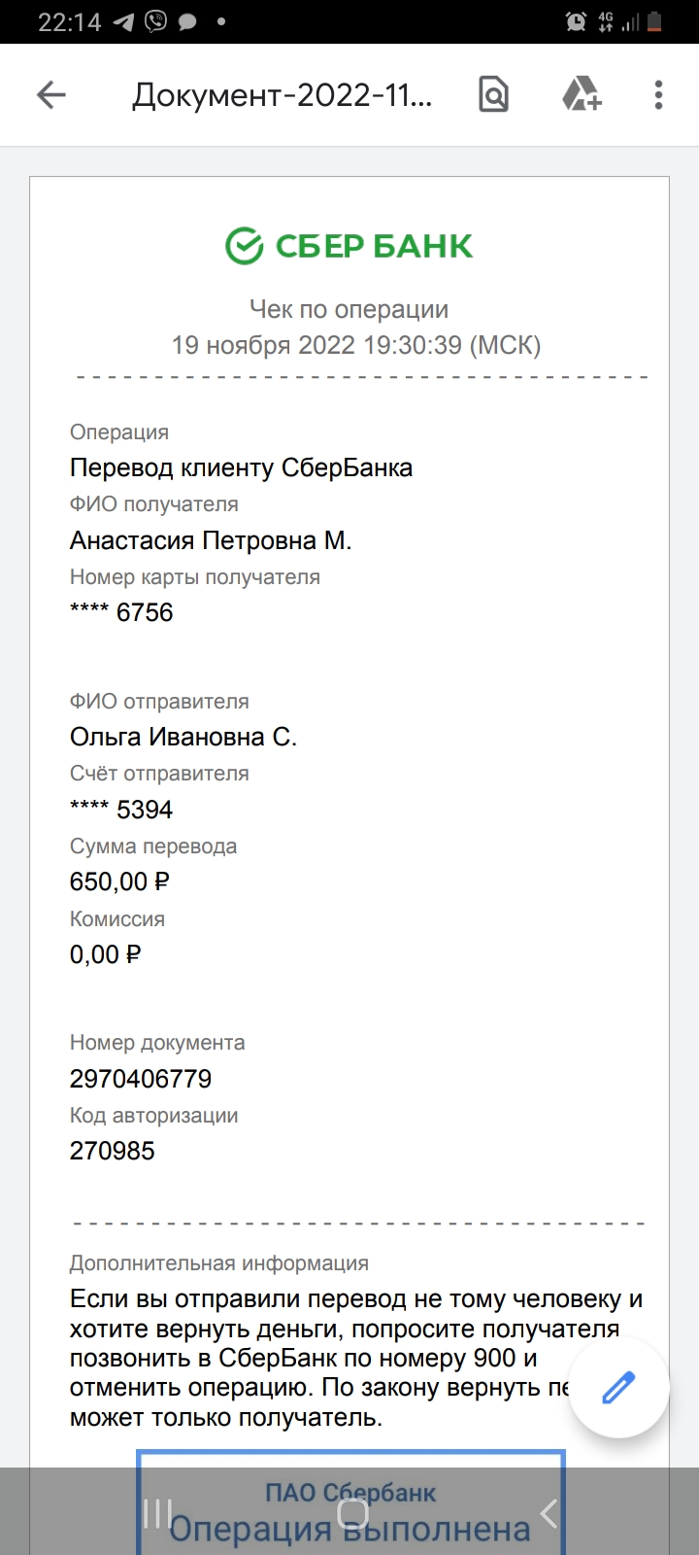699x1555 pixels.
Task: Tap the Viber notification icon in status bar
Action: tap(155, 21)
